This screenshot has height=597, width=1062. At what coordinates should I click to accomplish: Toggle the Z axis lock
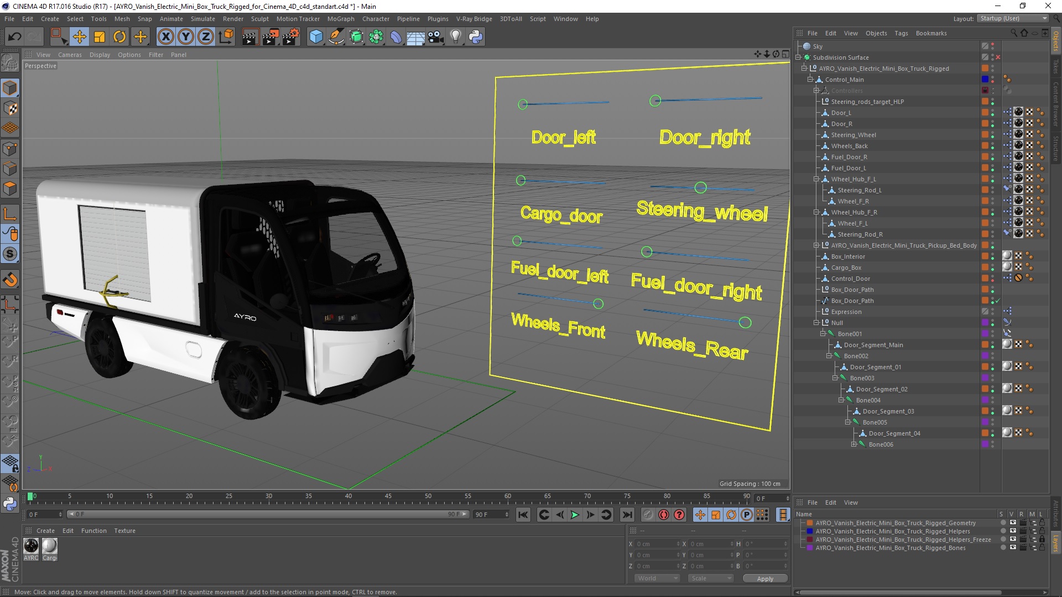(206, 37)
